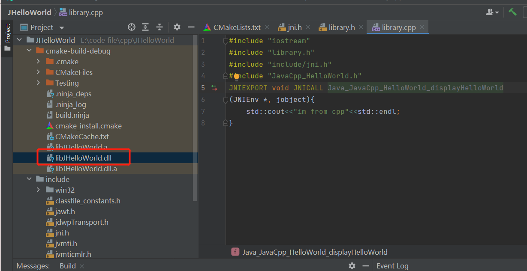Open Messages panel settings gear
Image resolution: width=527 pixels, height=271 pixels.
pyautogui.click(x=352, y=266)
